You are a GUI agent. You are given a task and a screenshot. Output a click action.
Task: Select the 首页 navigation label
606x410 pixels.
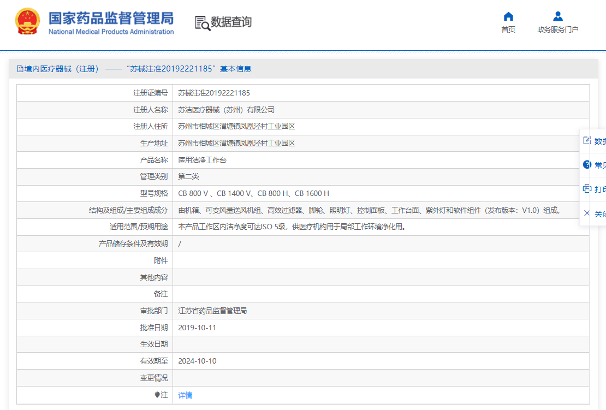508,29
